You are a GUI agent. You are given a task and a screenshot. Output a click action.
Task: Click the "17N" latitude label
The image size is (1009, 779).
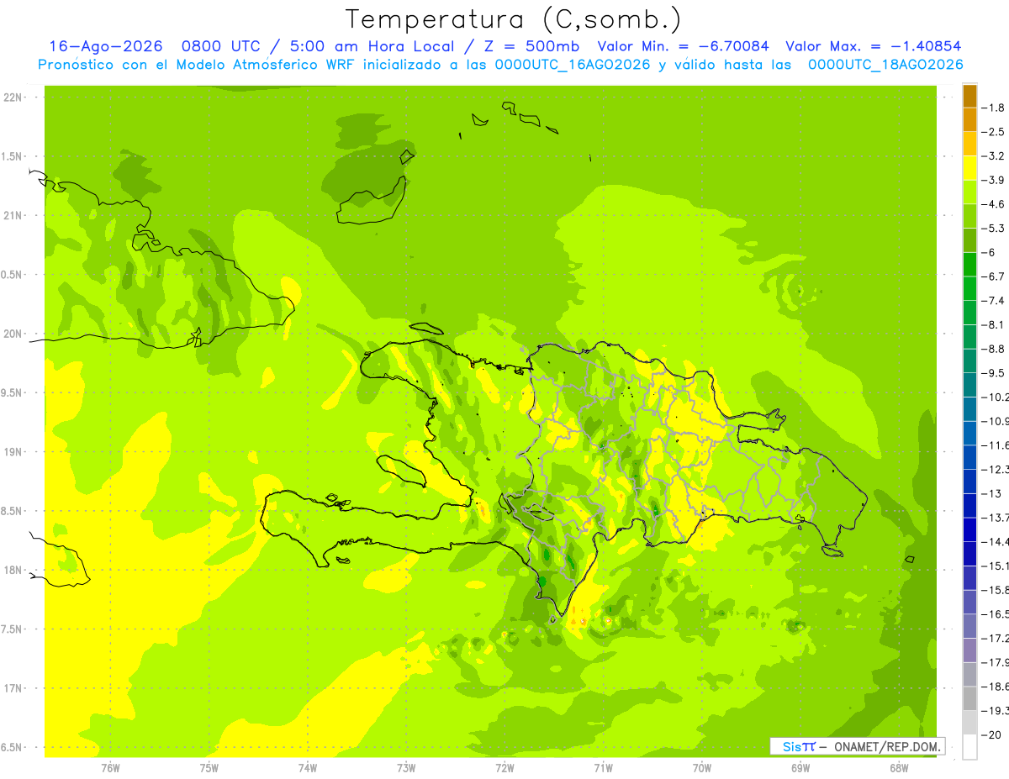13,688
